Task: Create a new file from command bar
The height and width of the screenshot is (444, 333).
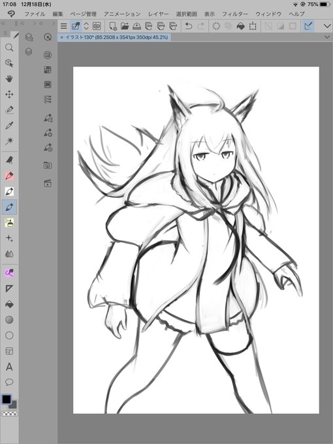Action: 113,26
